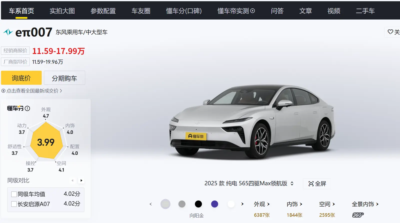Open the 360° panorama interior icon
Viewport: 400px width, 223px height.
pyautogui.click(x=358, y=215)
